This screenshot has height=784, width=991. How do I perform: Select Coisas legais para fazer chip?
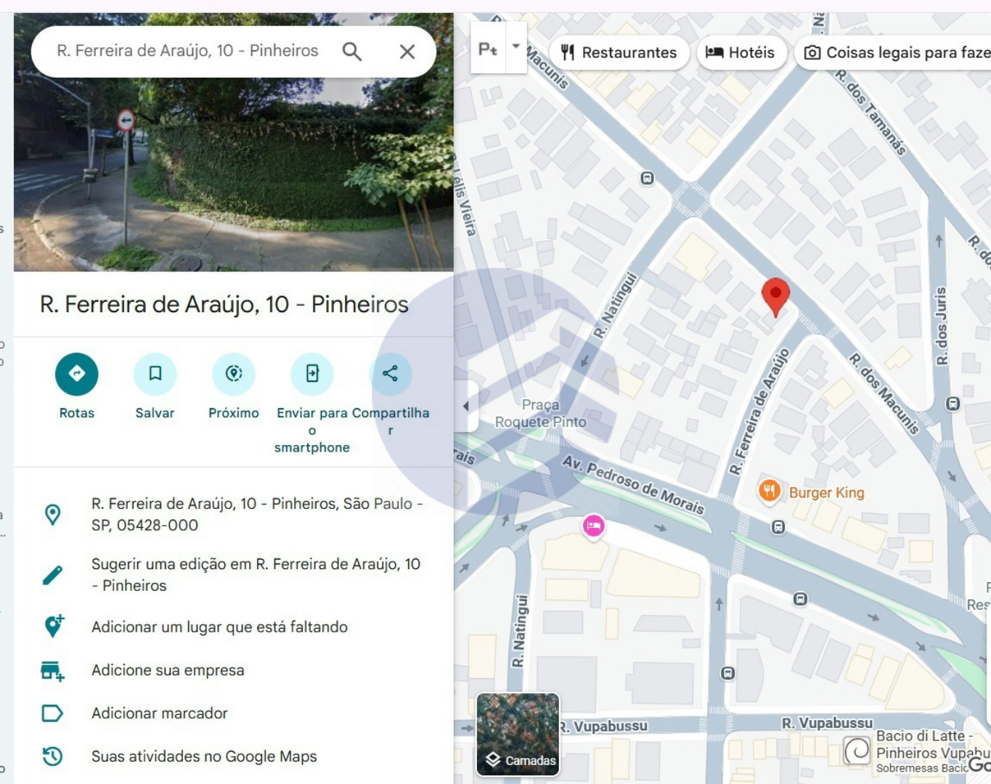point(894,52)
